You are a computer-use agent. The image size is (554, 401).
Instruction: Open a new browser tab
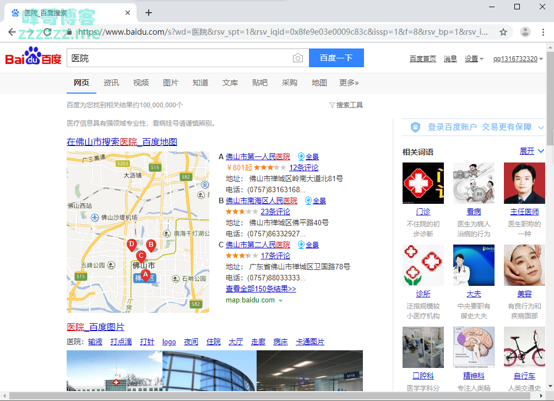tap(149, 13)
